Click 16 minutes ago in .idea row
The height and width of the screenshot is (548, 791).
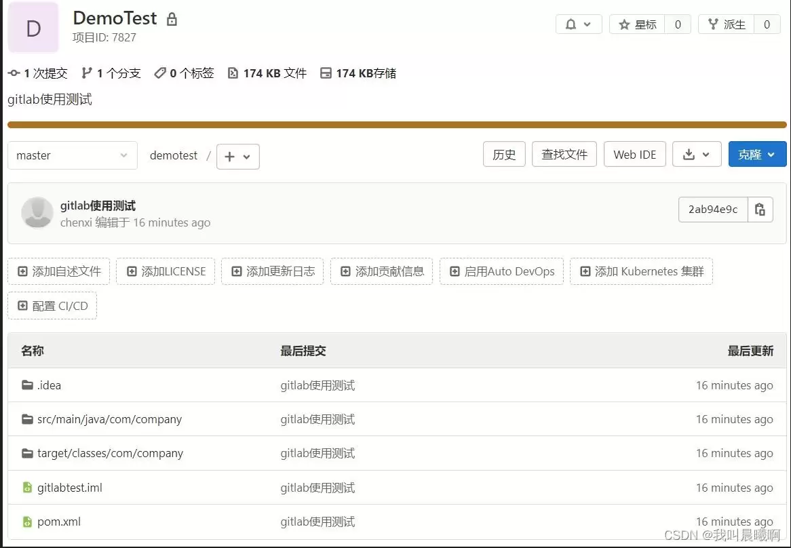pos(735,385)
